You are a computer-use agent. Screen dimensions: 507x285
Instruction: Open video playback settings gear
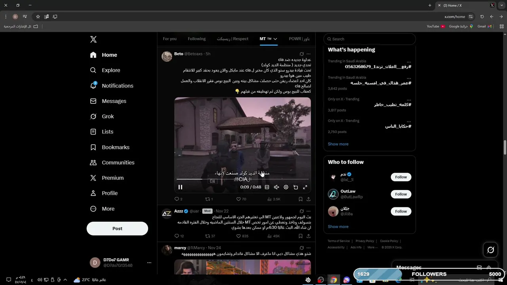click(x=286, y=187)
